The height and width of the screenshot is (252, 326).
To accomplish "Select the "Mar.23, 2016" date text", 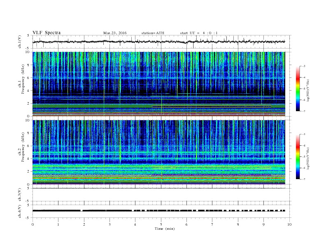I will 115,33.
